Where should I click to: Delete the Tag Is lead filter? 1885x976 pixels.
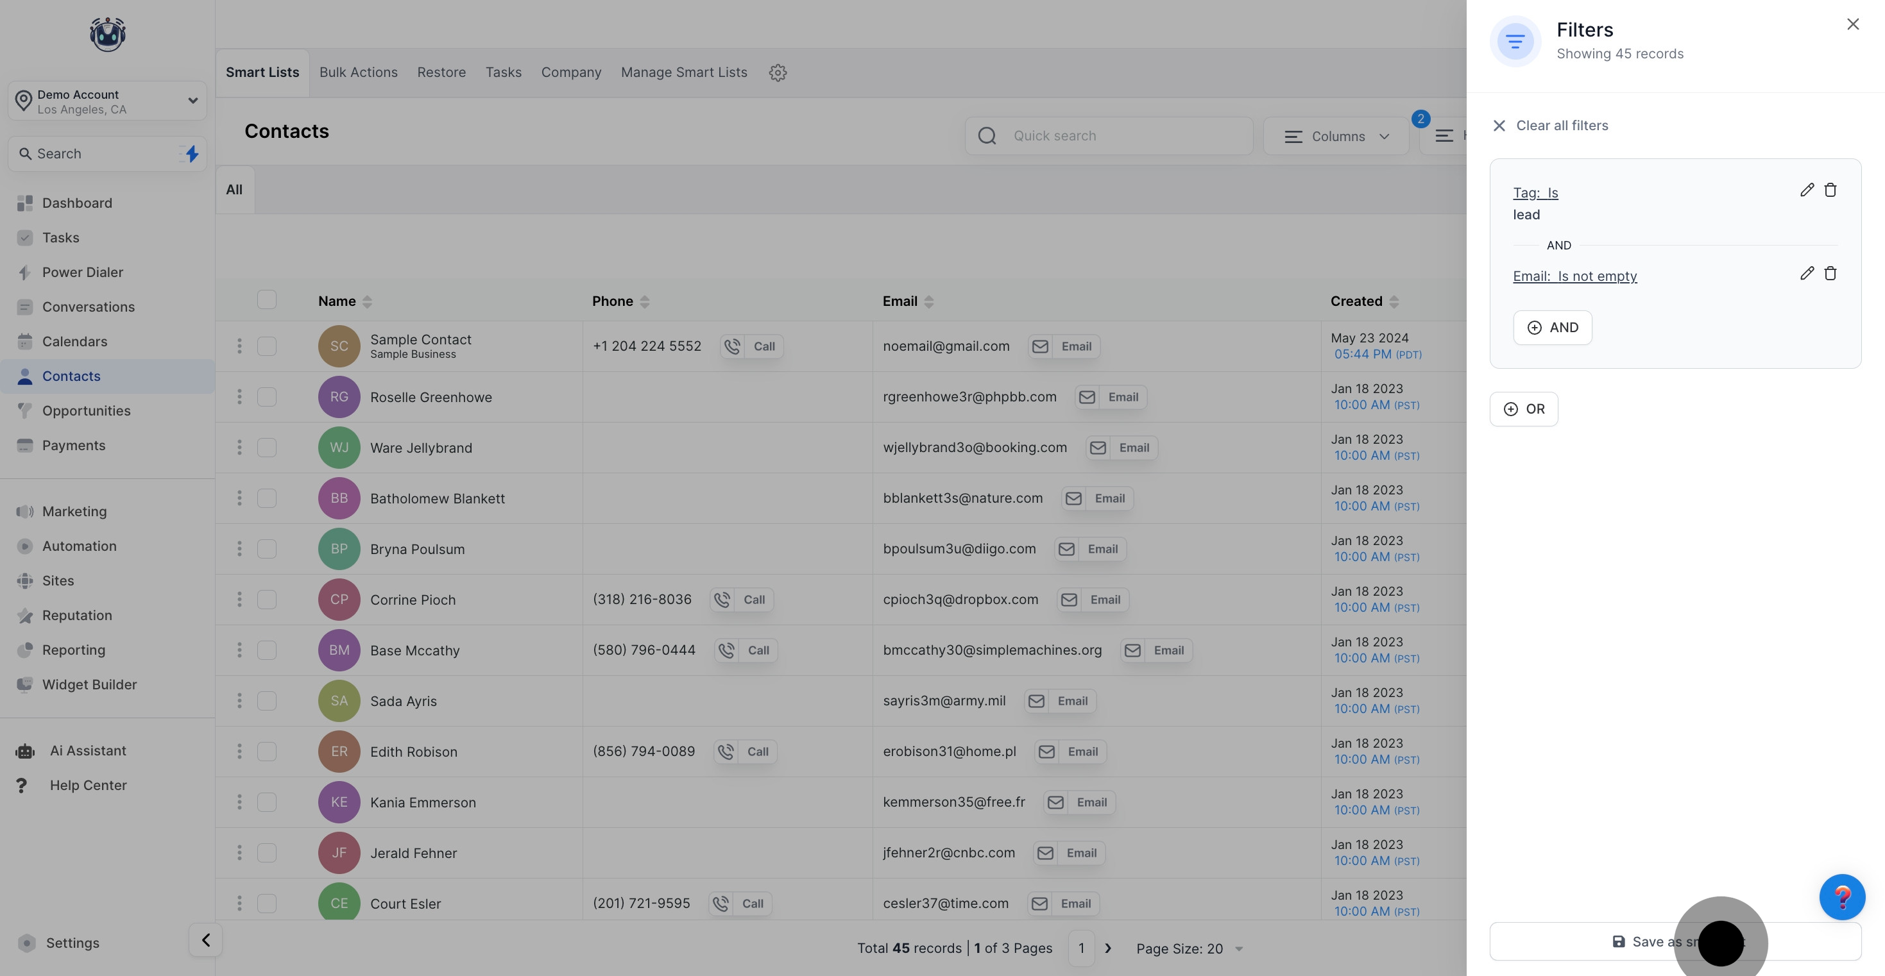(x=1830, y=190)
